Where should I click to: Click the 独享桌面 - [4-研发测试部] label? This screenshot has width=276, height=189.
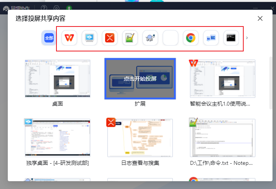(x=58, y=163)
